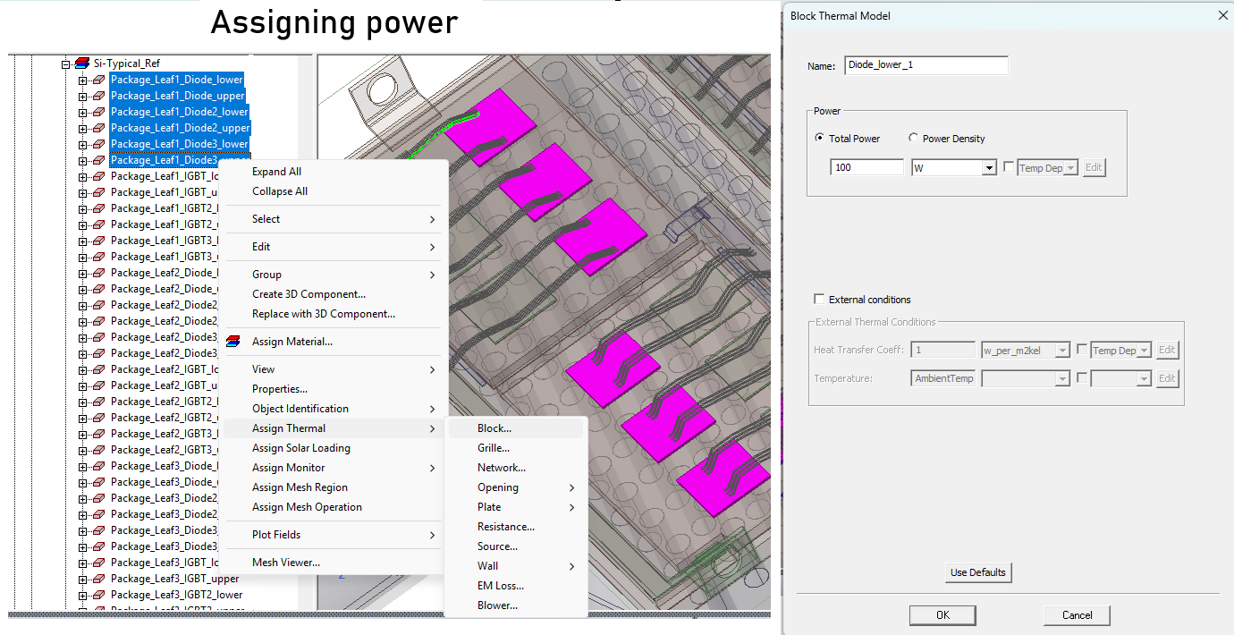
Task: Confirm the dialog with OK
Action: 942,614
